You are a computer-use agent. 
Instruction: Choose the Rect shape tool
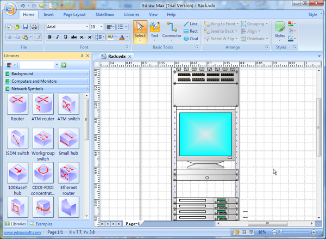pyautogui.click(x=190, y=31)
